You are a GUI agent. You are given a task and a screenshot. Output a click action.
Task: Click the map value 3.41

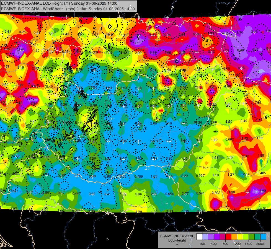(199, 140)
